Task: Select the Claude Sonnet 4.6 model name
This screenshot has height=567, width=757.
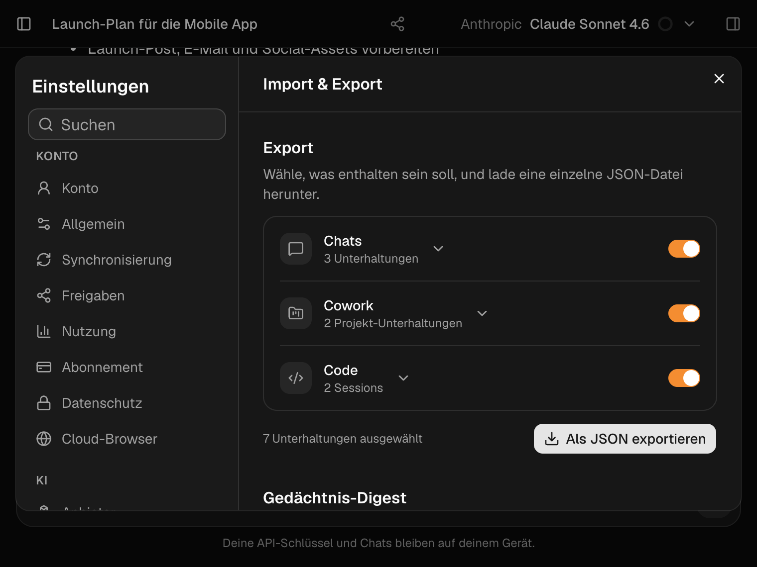Action: [590, 24]
